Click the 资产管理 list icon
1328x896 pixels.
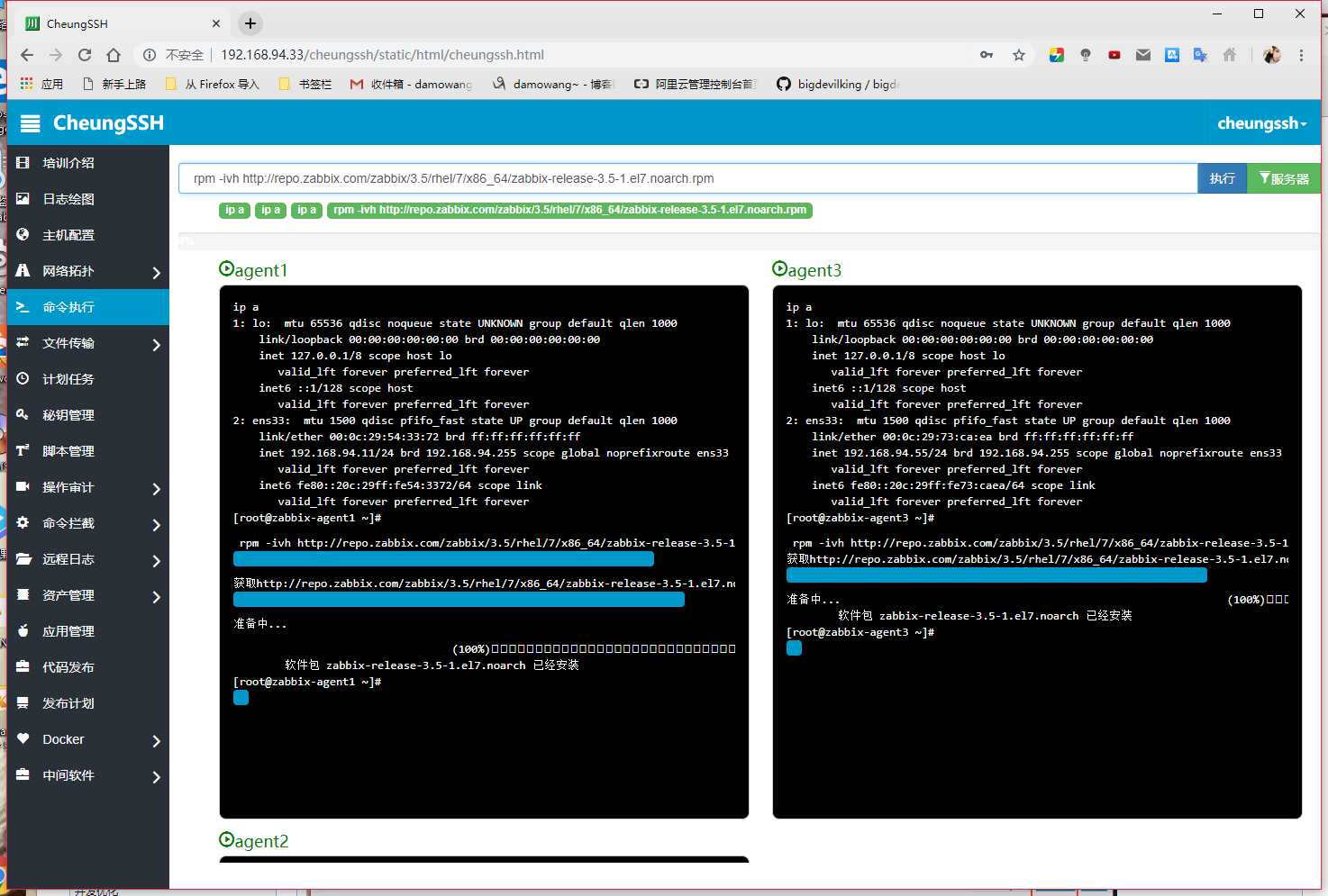[23, 594]
